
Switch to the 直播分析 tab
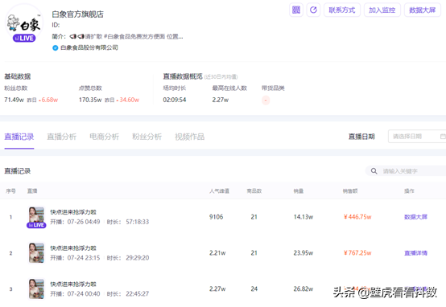coord(62,137)
